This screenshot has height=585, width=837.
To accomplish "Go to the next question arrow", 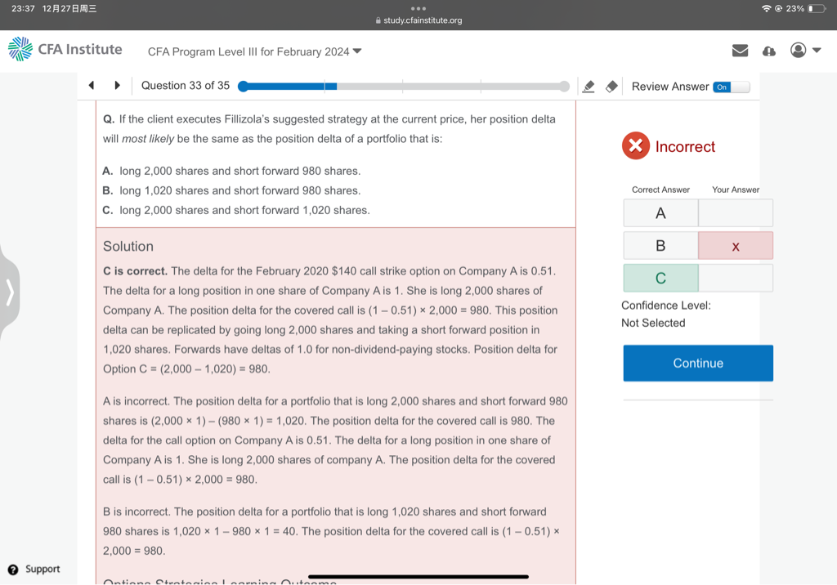I will pos(117,86).
